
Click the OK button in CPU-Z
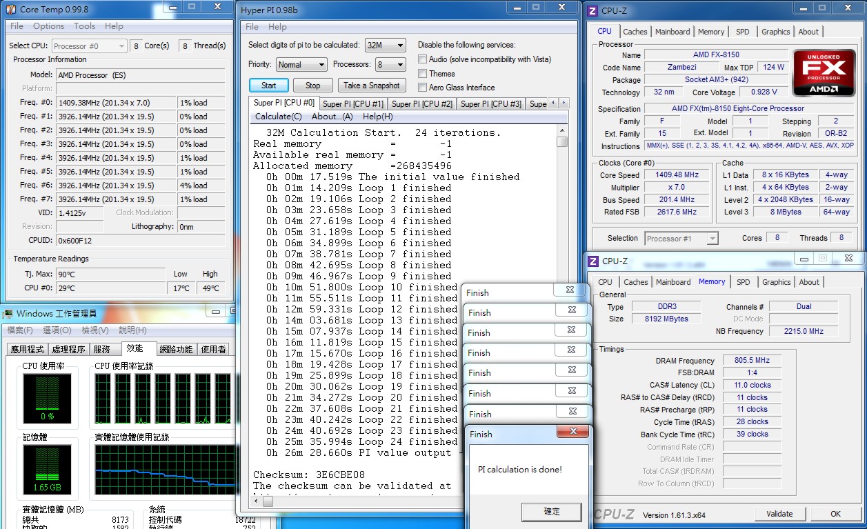[x=836, y=514]
